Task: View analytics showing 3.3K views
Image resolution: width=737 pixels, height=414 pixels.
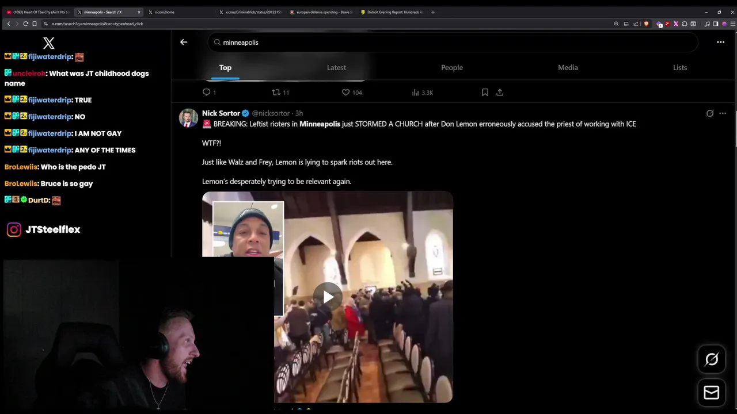Action: [422, 92]
